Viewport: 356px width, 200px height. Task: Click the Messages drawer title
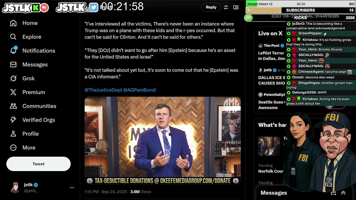tap(274, 193)
